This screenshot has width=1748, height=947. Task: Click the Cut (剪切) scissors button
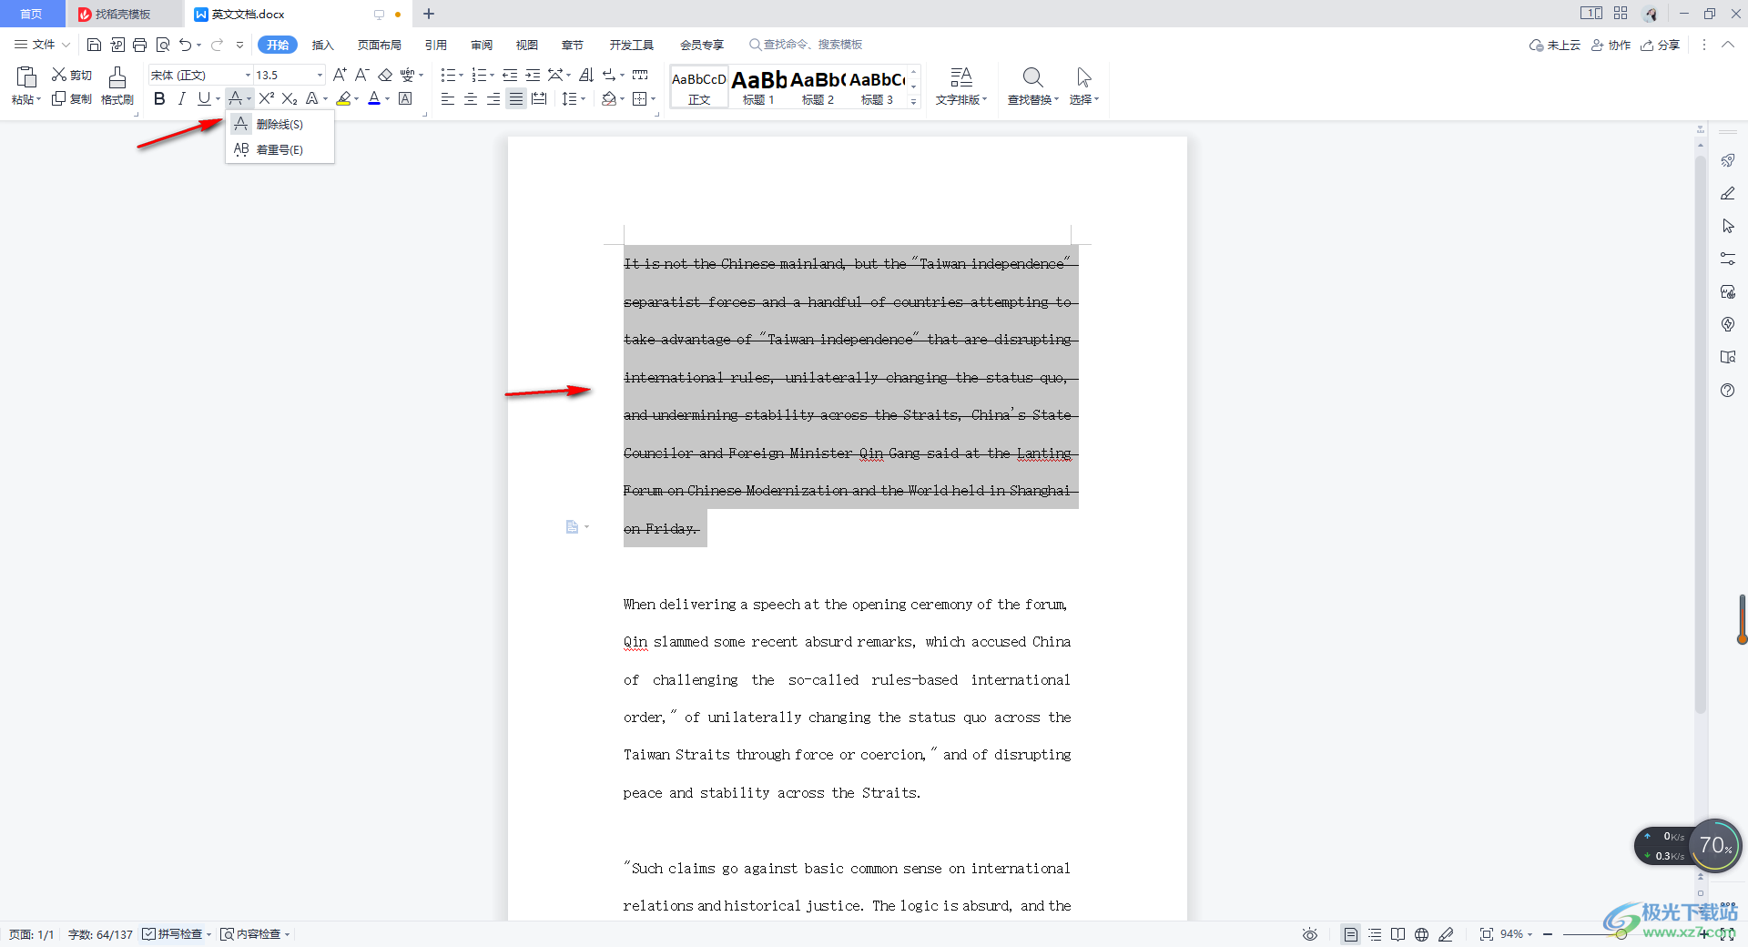tap(71, 75)
